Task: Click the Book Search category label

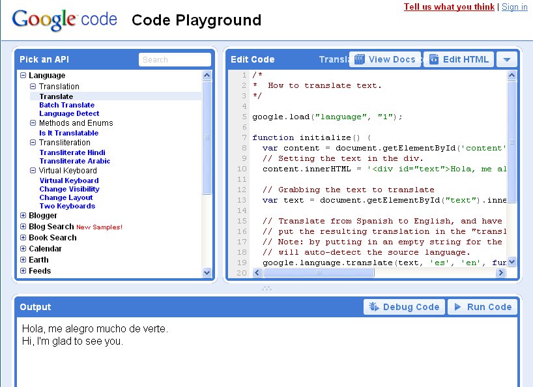Action: point(53,238)
